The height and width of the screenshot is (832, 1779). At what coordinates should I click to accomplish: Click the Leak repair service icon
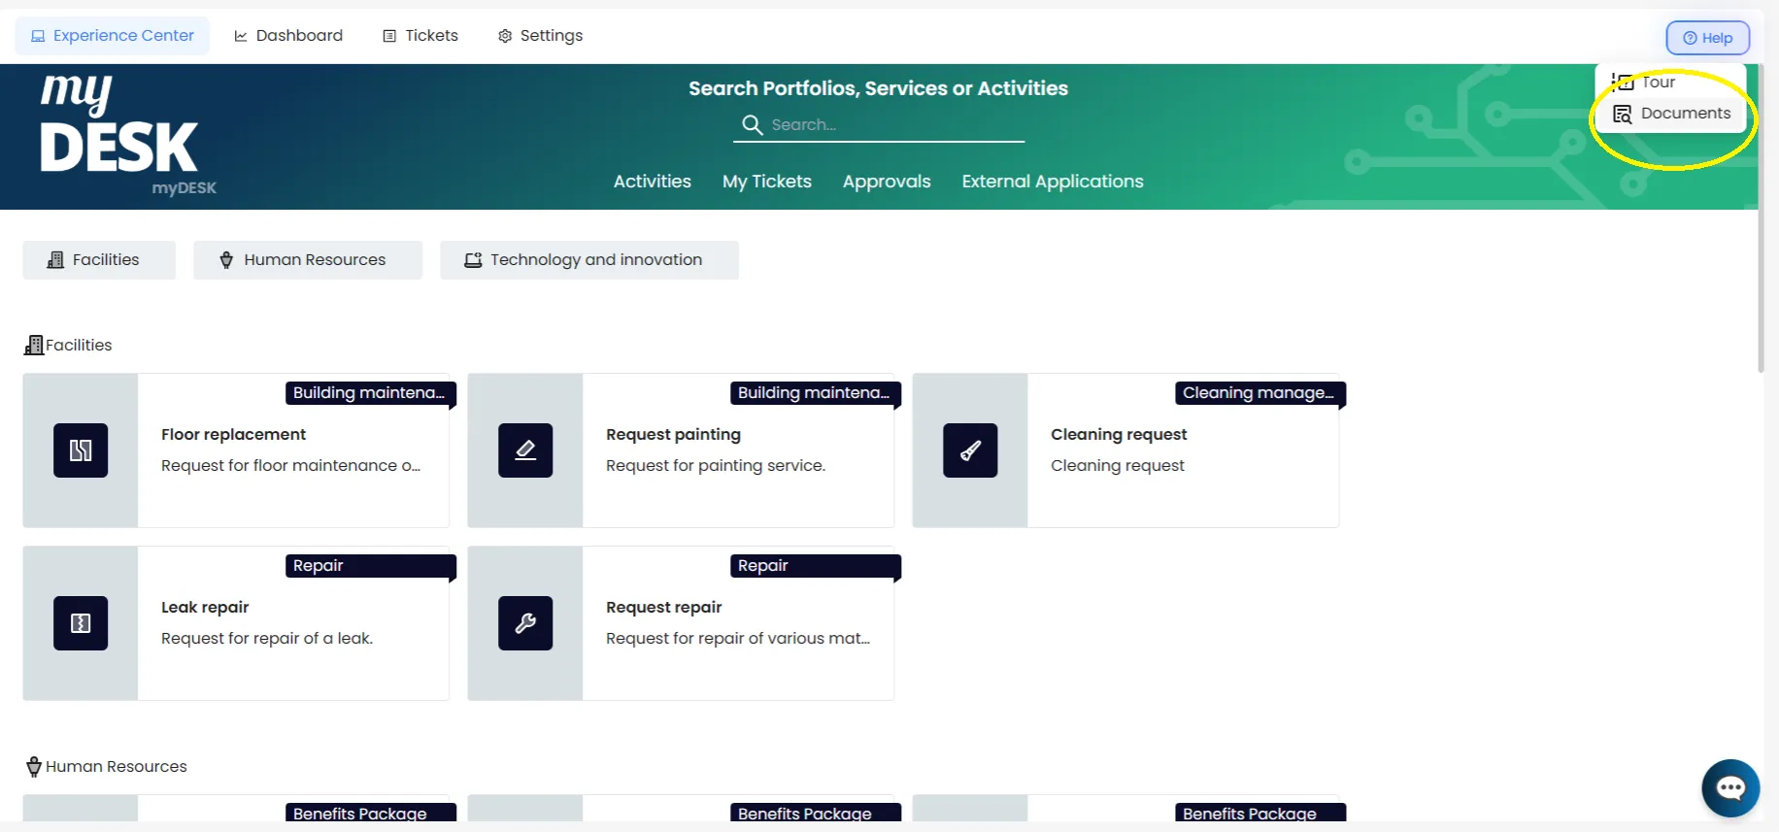pyautogui.click(x=81, y=623)
